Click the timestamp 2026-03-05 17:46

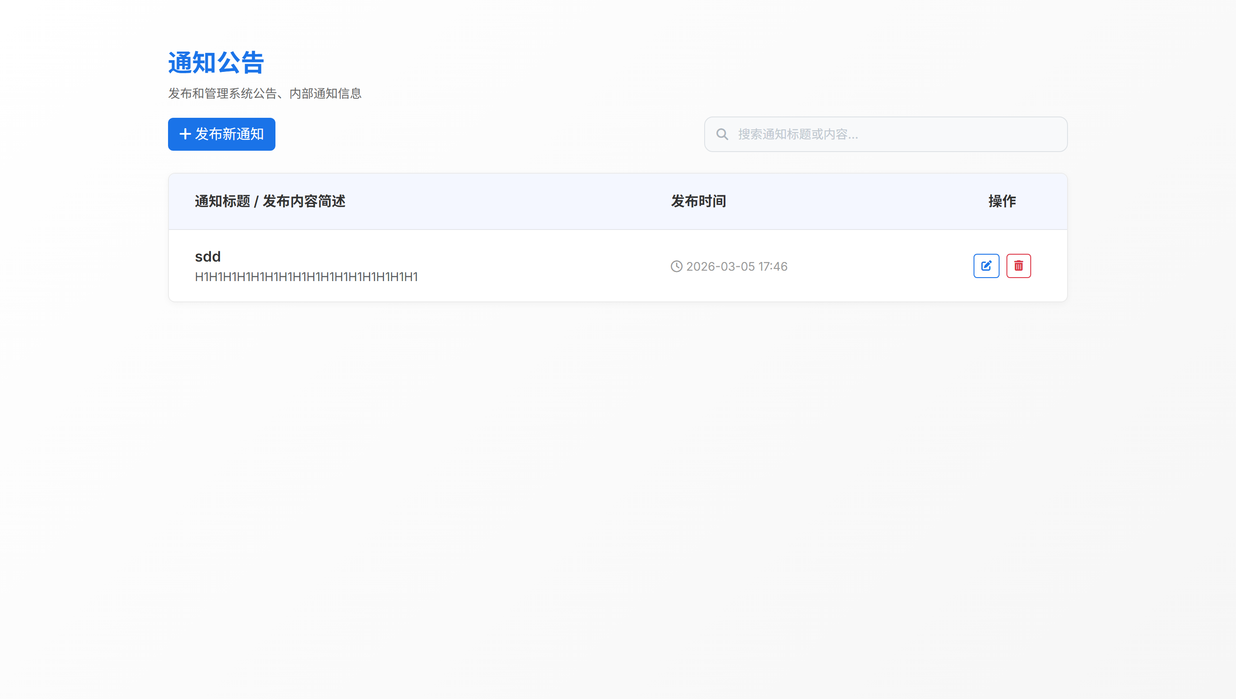coord(736,266)
